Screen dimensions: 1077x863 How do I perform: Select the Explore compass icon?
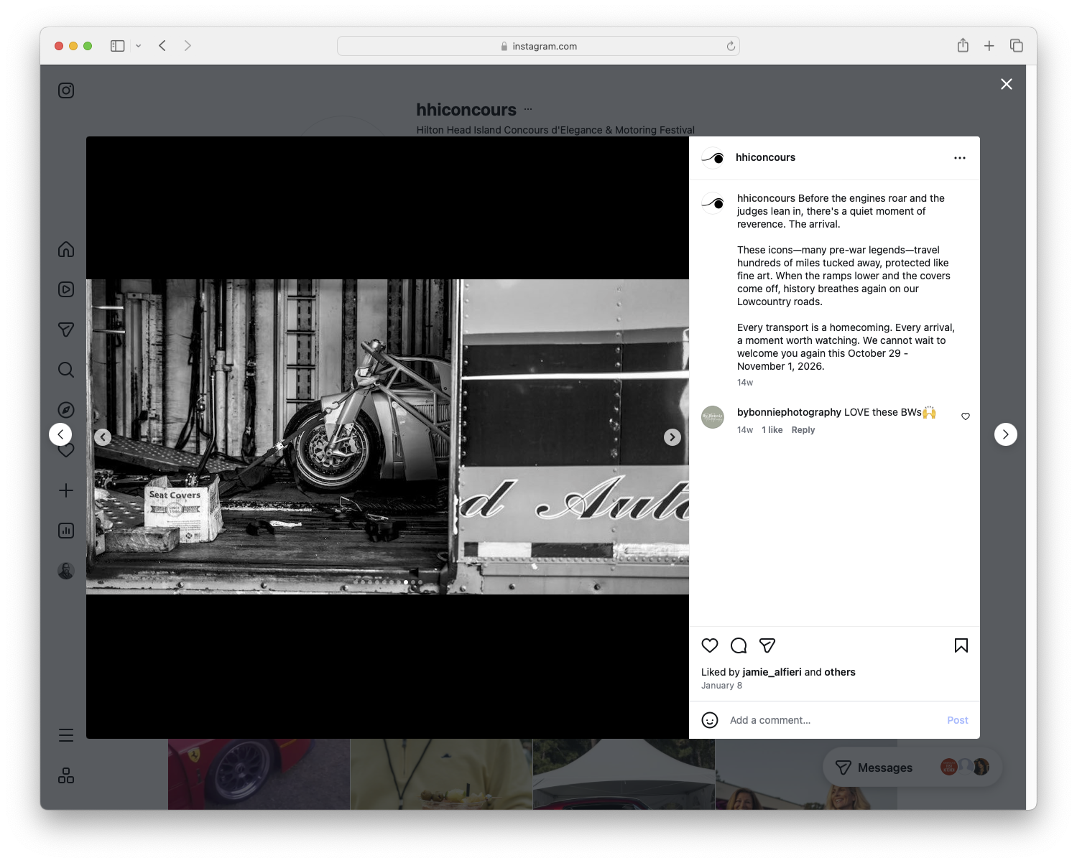click(x=65, y=409)
